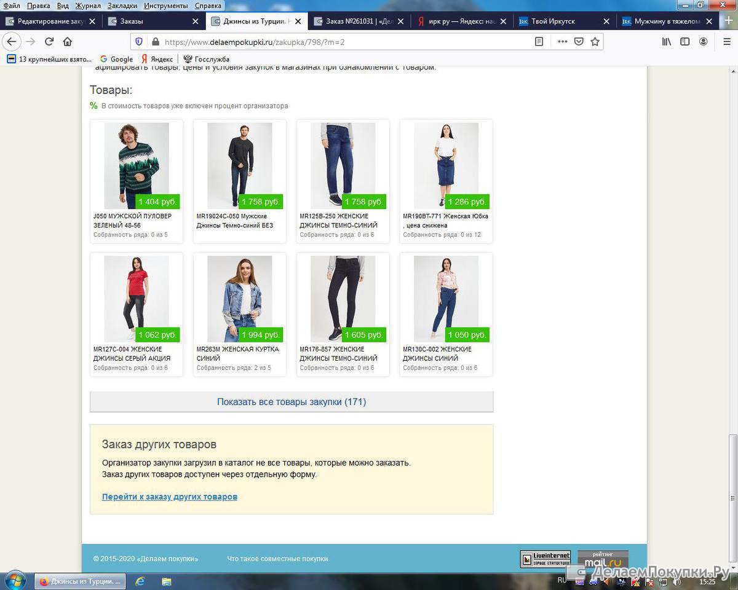Close the 'Заказы' tab
This screenshot has width=738, height=590.
coord(196,21)
